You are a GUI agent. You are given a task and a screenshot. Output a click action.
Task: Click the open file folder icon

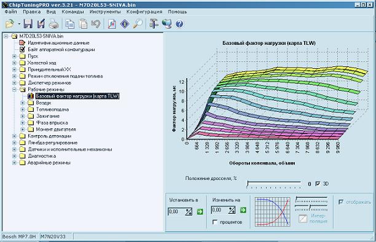[10, 24]
